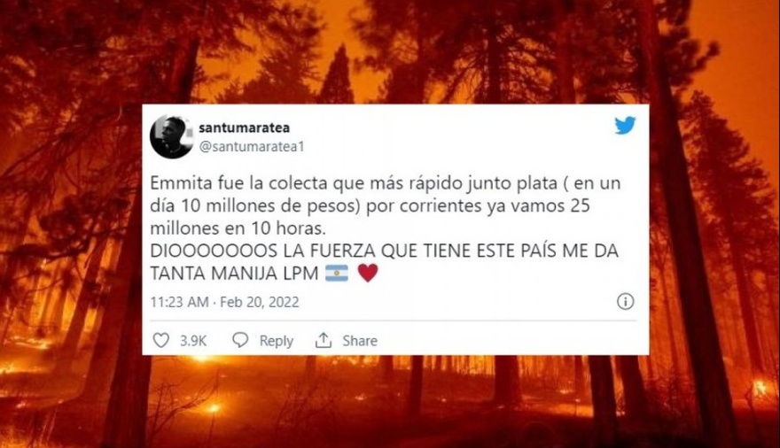Open santumaratea profile avatar picture
The image size is (780, 448).
[x=172, y=136]
